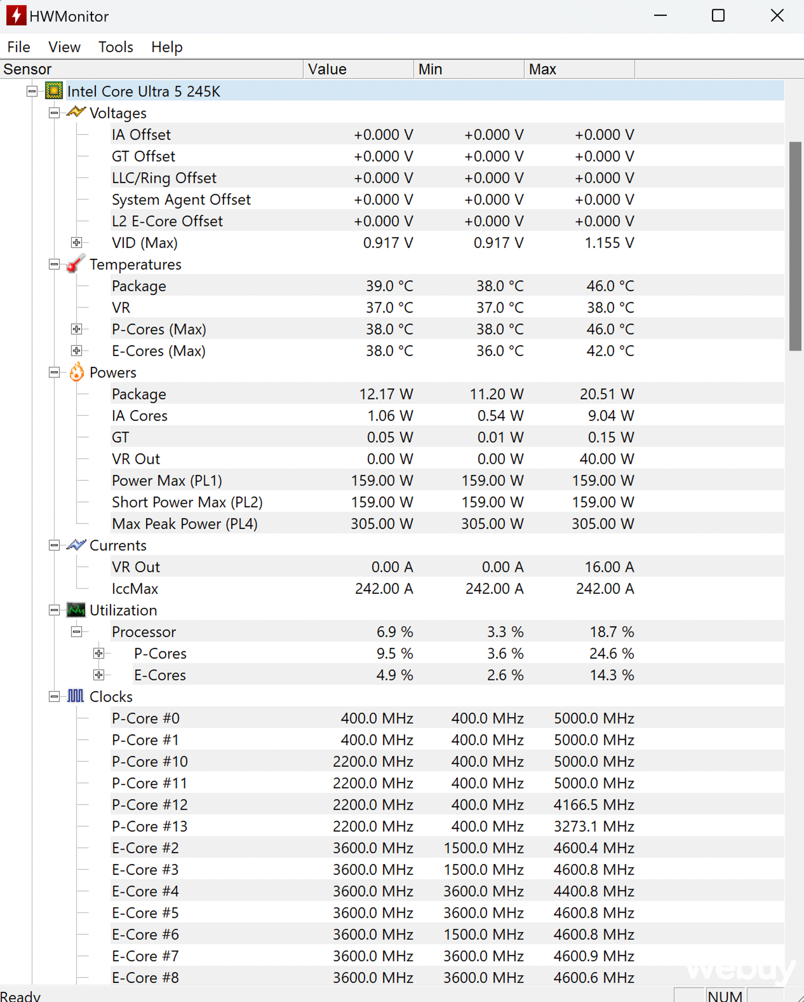Select the VR Out current row
The height and width of the screenshot is (1002, 804).
pos(447,567)
